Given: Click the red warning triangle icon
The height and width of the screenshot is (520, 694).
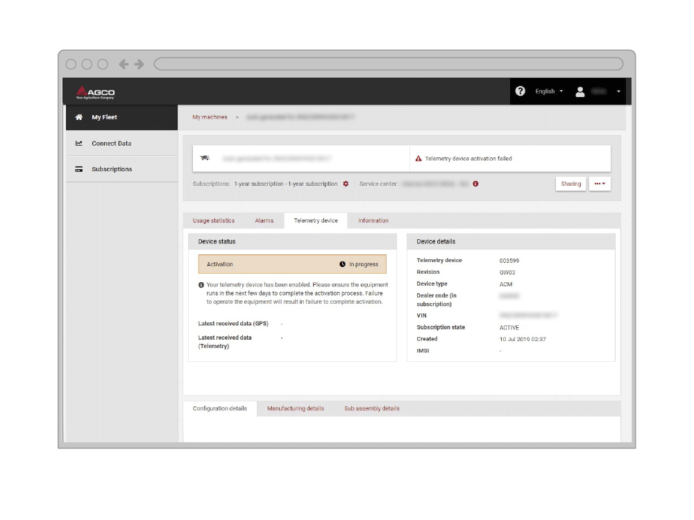Looking at the screenshot, I should (x=418, y=158).
